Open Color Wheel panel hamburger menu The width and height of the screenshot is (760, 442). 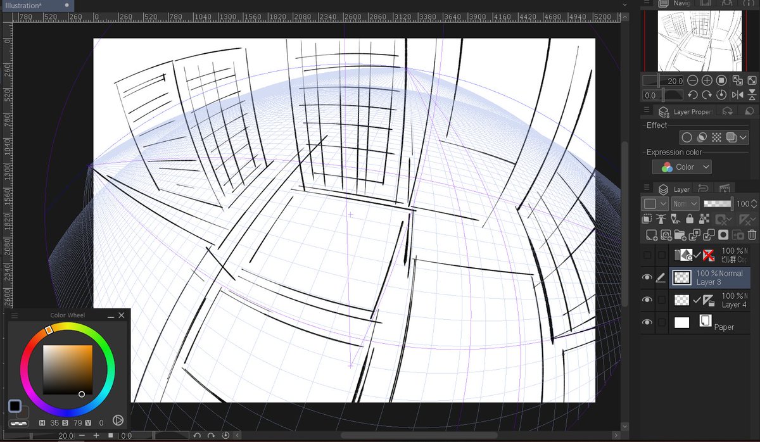point(14,315)
